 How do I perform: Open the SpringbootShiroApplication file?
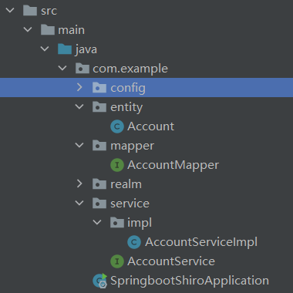[x=190, y=281]
